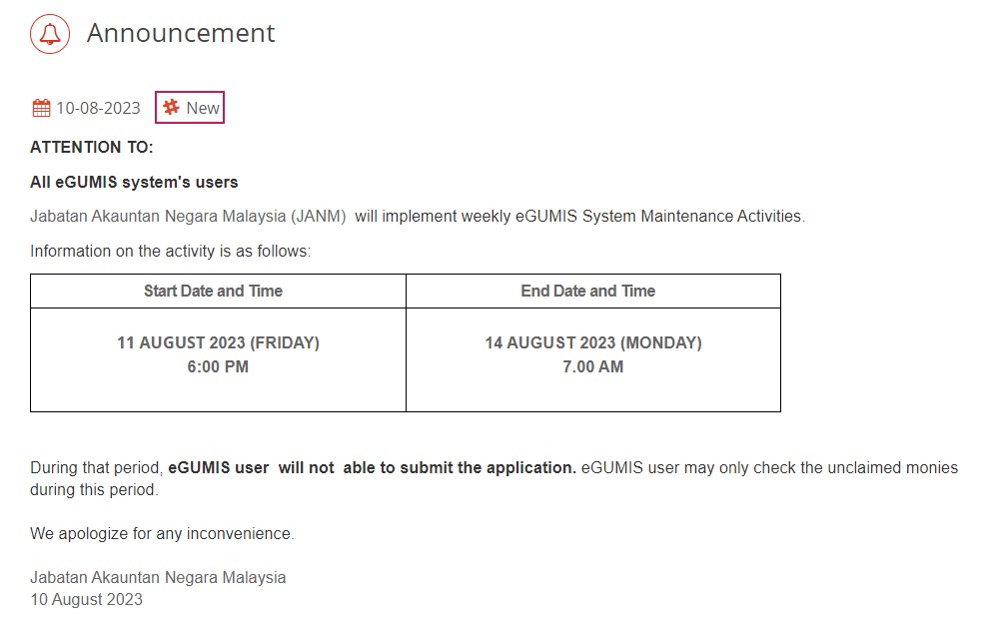The width and height of the screenshot is (986, 617).
Task: Select the "7.00 AM" end time
Action: point(593,367)
